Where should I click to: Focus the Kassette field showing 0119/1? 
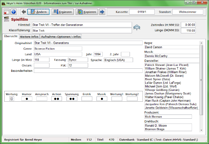click(142, 12)
